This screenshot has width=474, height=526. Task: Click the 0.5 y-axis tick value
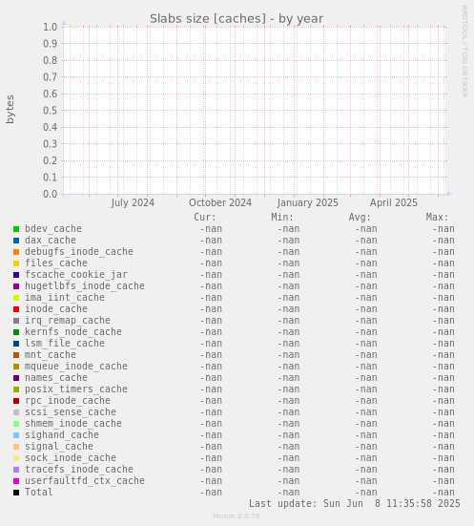[x=50, y=111]
